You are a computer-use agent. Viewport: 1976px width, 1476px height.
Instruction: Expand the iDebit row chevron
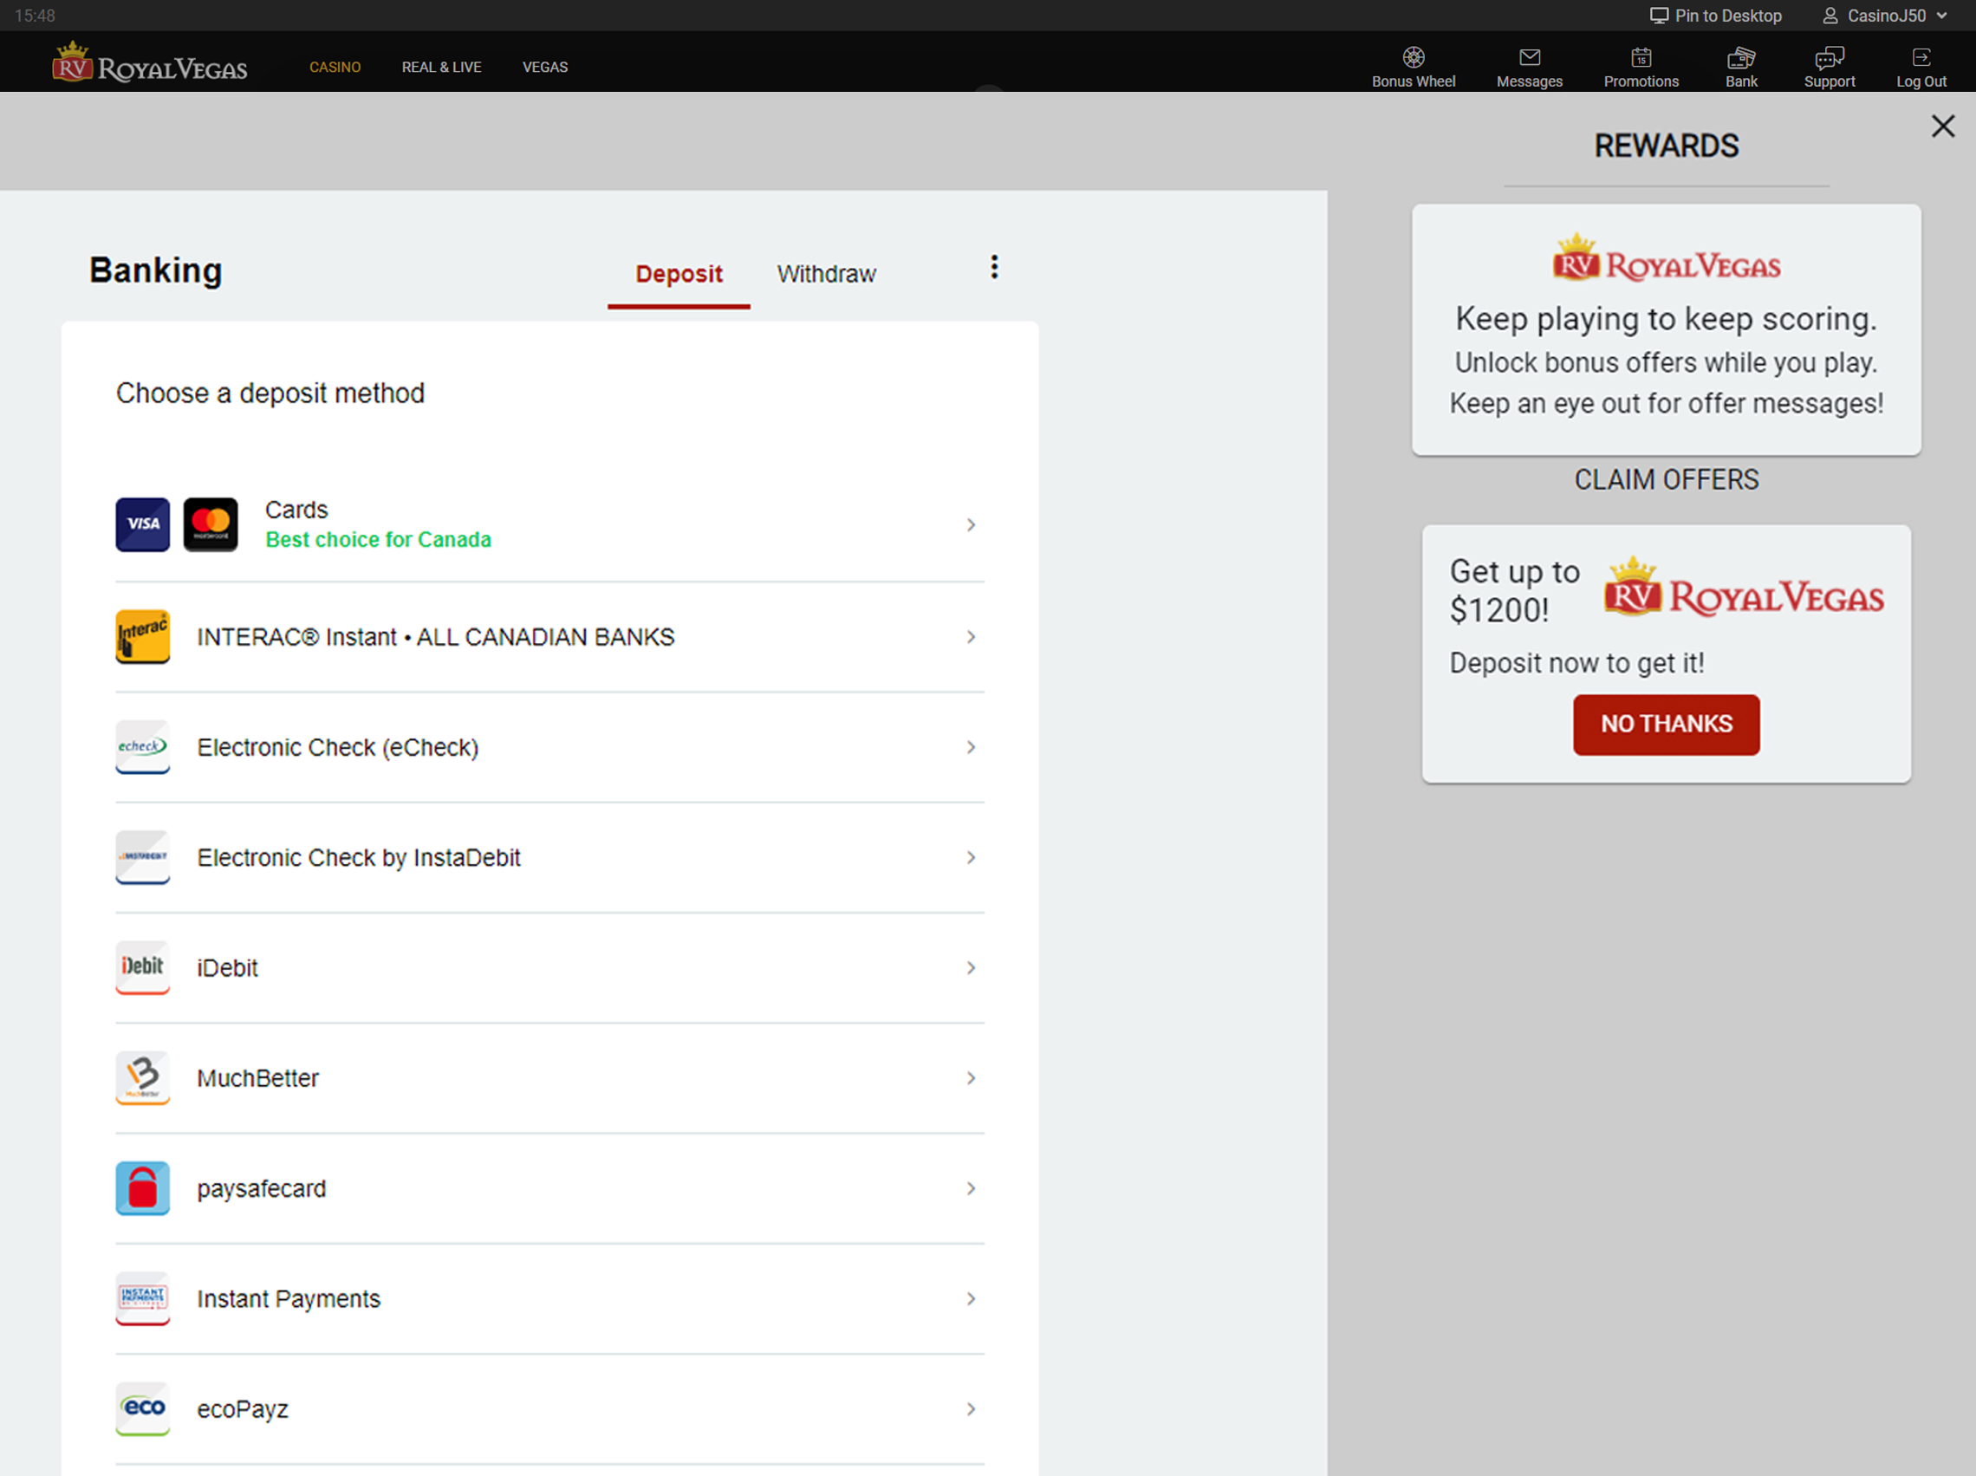tap(971, 967)
